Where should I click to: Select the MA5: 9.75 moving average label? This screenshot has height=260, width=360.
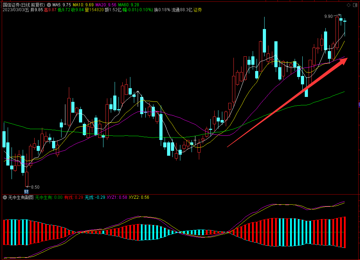coord(62,5)
